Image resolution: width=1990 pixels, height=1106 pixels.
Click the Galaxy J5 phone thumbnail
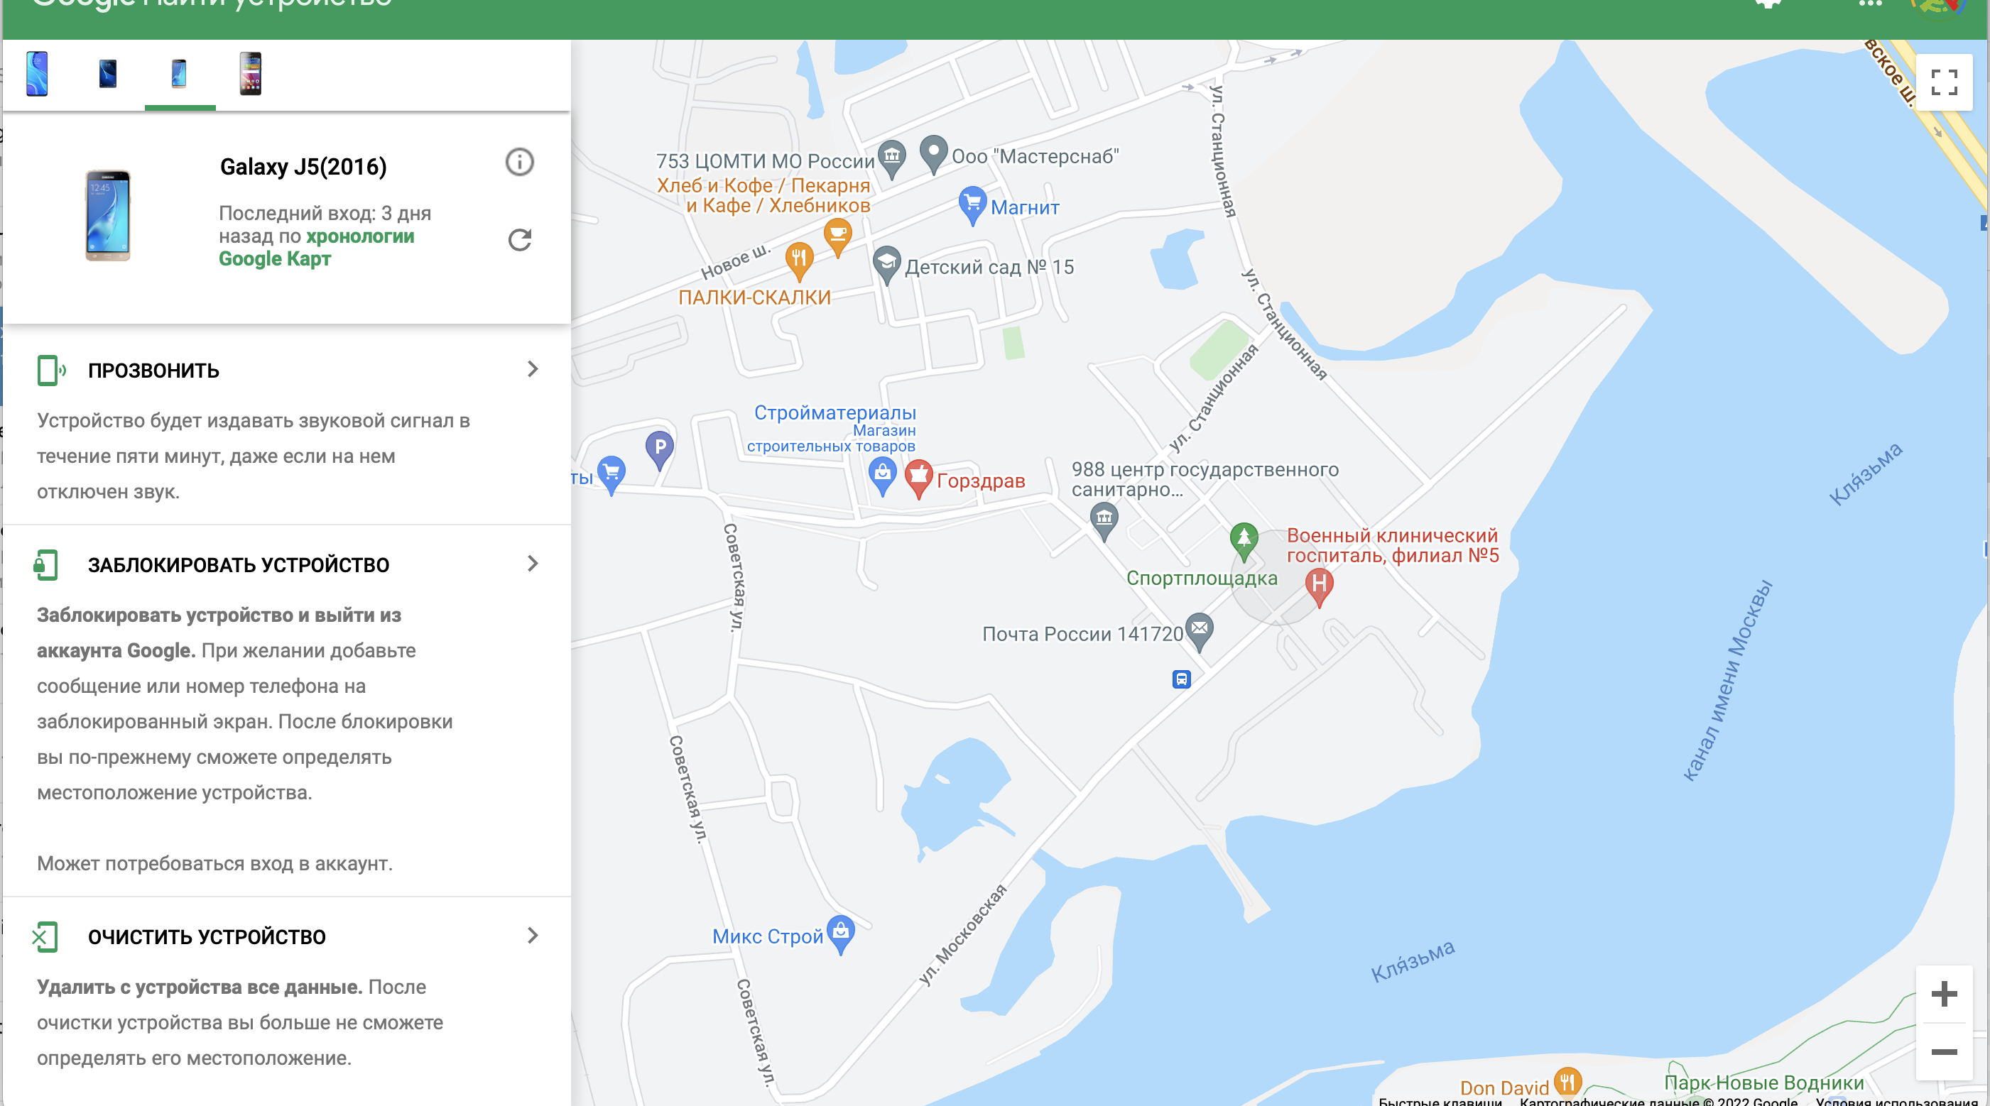[x=107, y=216]
